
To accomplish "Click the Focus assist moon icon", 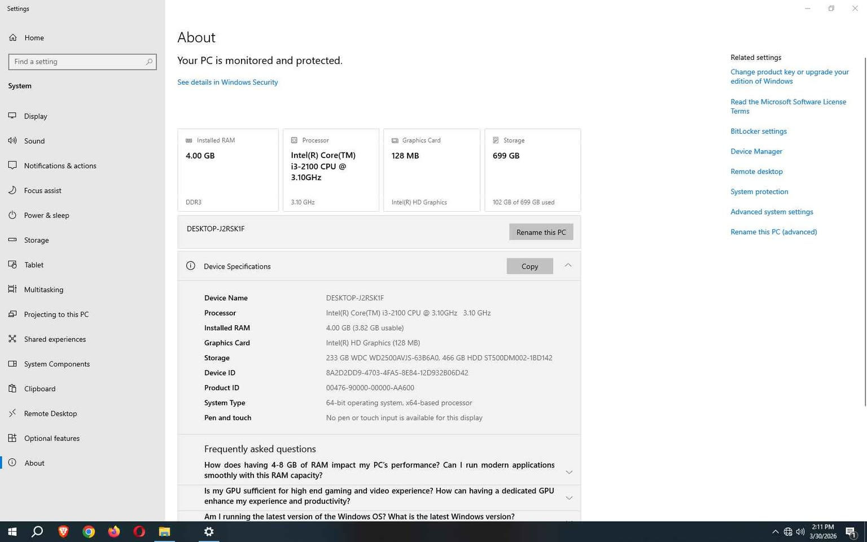I will [x=12, y=190].
